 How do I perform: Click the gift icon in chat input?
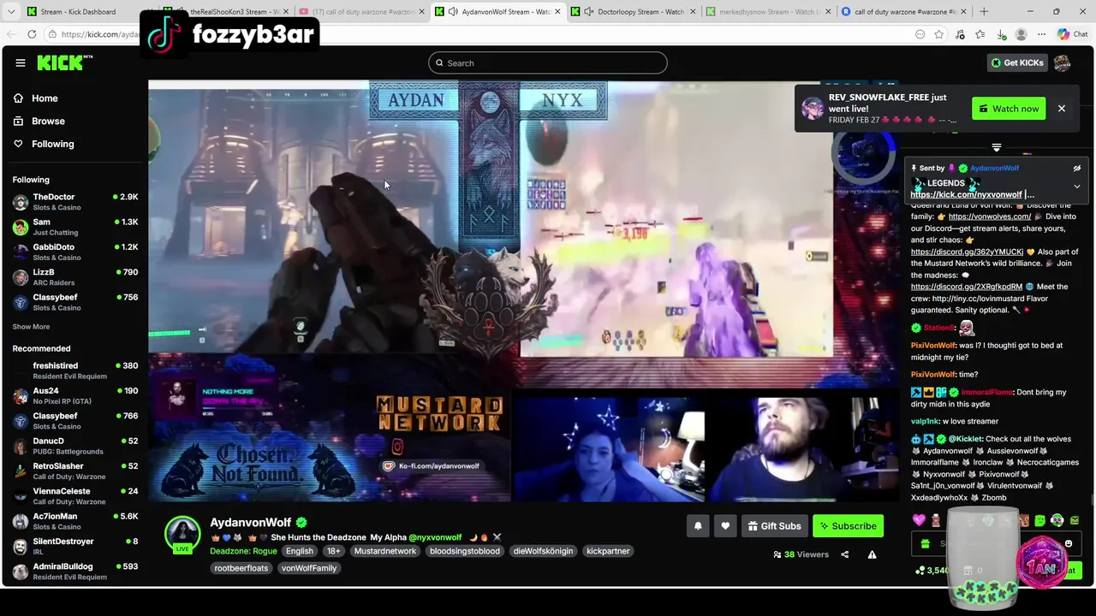[925, 543]
